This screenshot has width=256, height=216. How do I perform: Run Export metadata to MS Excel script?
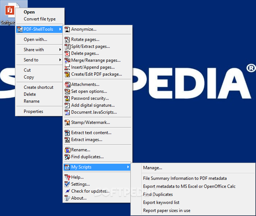[x=189, y=186]
